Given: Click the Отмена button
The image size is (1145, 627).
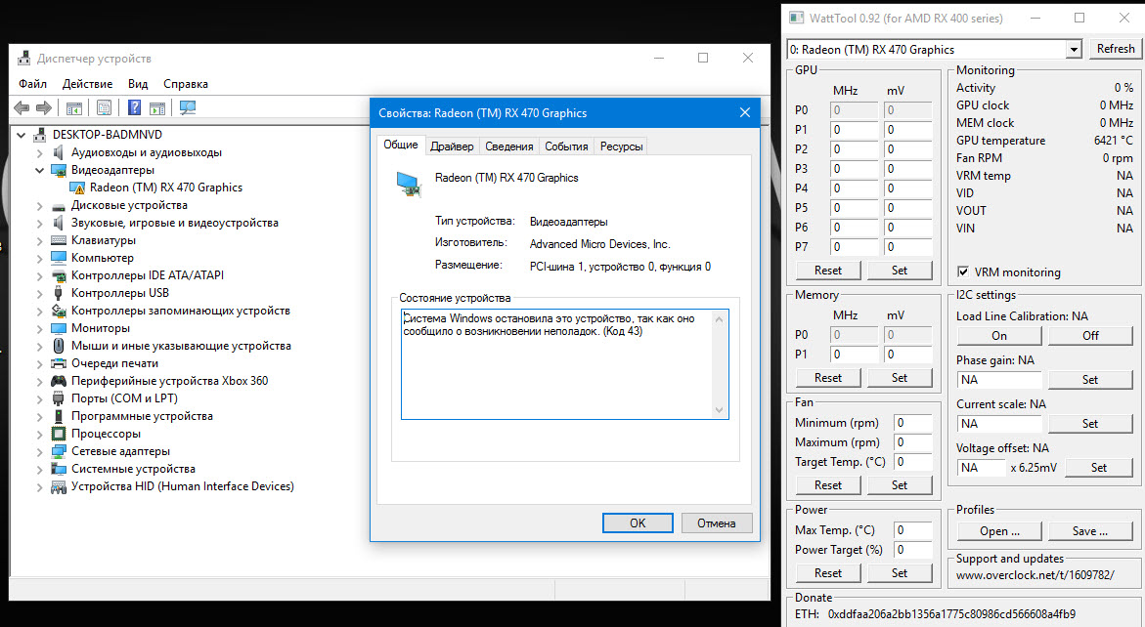Looking at the screenshot, I should click(x=717, y=522).
